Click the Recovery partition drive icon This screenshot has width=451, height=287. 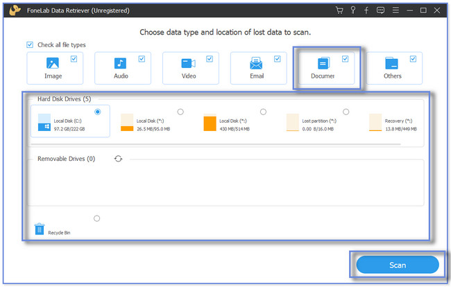click(375, 123)
